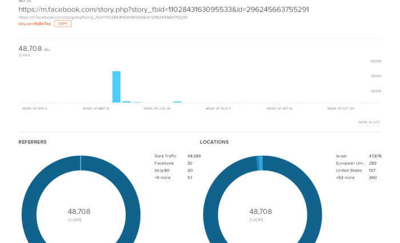400x243 pixels.
Task: Expand the +9 more referrers
Action: click(174, 177)
